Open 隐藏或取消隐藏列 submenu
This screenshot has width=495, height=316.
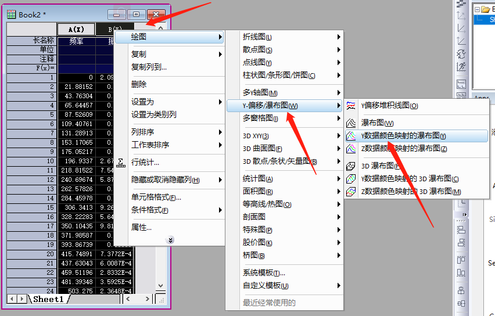tap(169, 179)
